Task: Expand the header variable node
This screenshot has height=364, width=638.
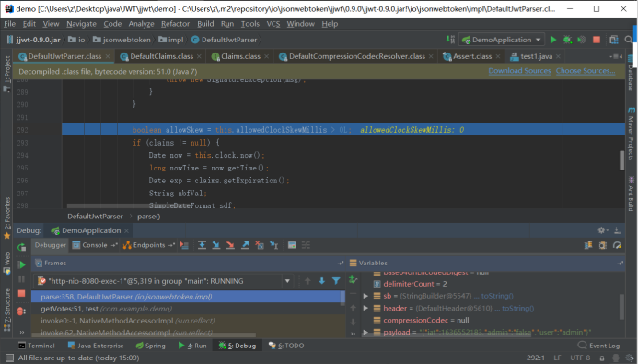Action: click(365, 308)
